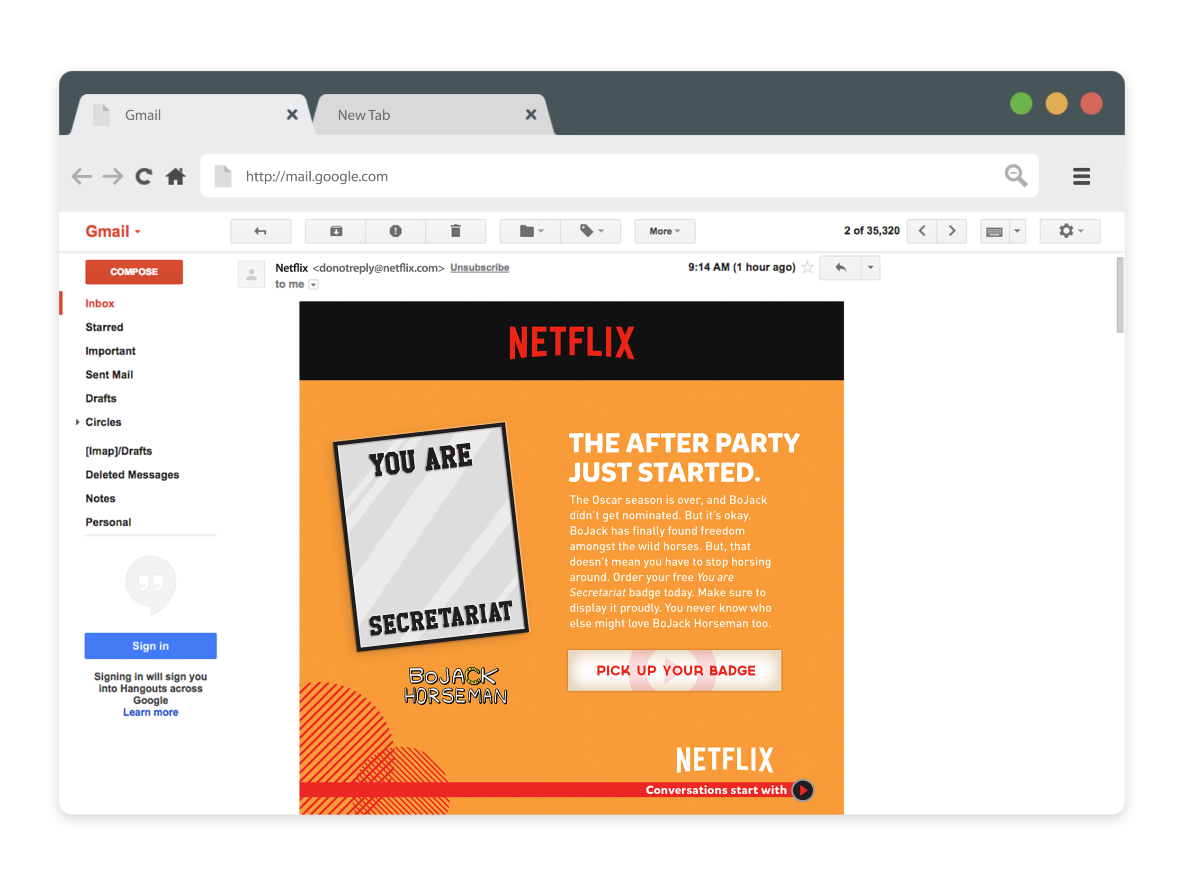Screen dimensions: 1184x888
Task: Open the browser hamburger menu
Action: click(x=1081, y=176)
